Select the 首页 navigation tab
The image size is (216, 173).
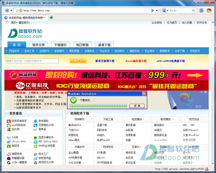click(17, 45)
